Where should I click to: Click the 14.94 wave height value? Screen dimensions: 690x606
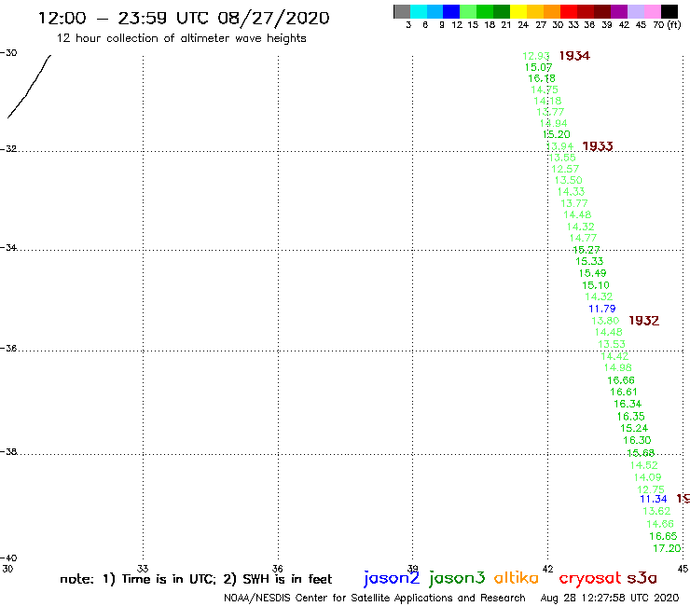(554, 123)
